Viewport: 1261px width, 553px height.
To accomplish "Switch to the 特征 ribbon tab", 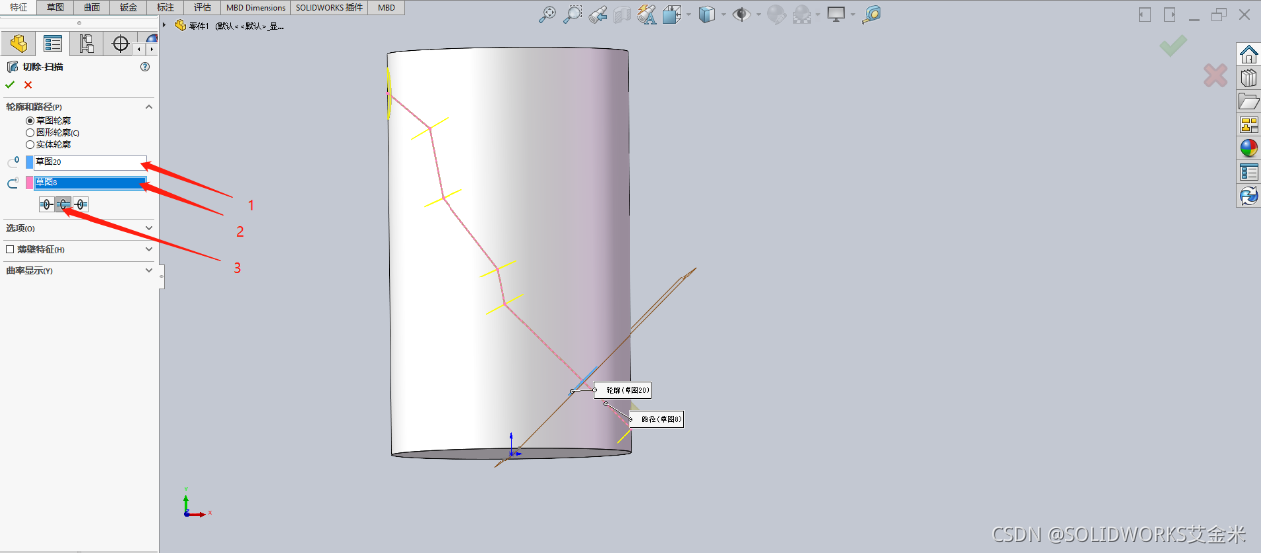I will coord(18,7).
